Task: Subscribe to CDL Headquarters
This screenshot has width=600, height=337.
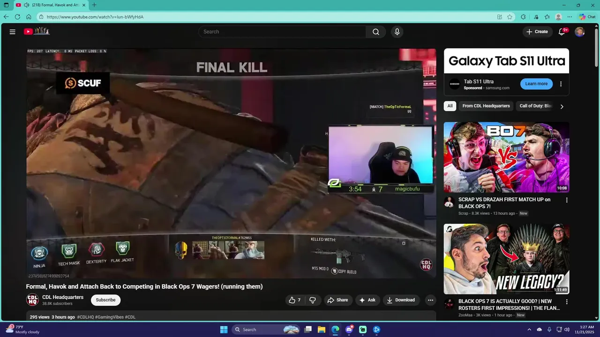Action: [x=105, y=300]
